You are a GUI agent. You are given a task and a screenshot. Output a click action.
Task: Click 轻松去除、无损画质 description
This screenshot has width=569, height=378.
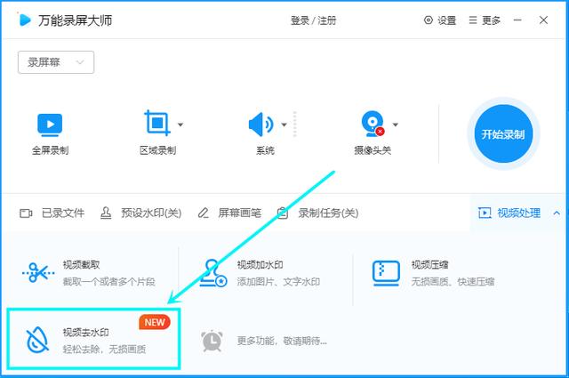pos(105,350)
